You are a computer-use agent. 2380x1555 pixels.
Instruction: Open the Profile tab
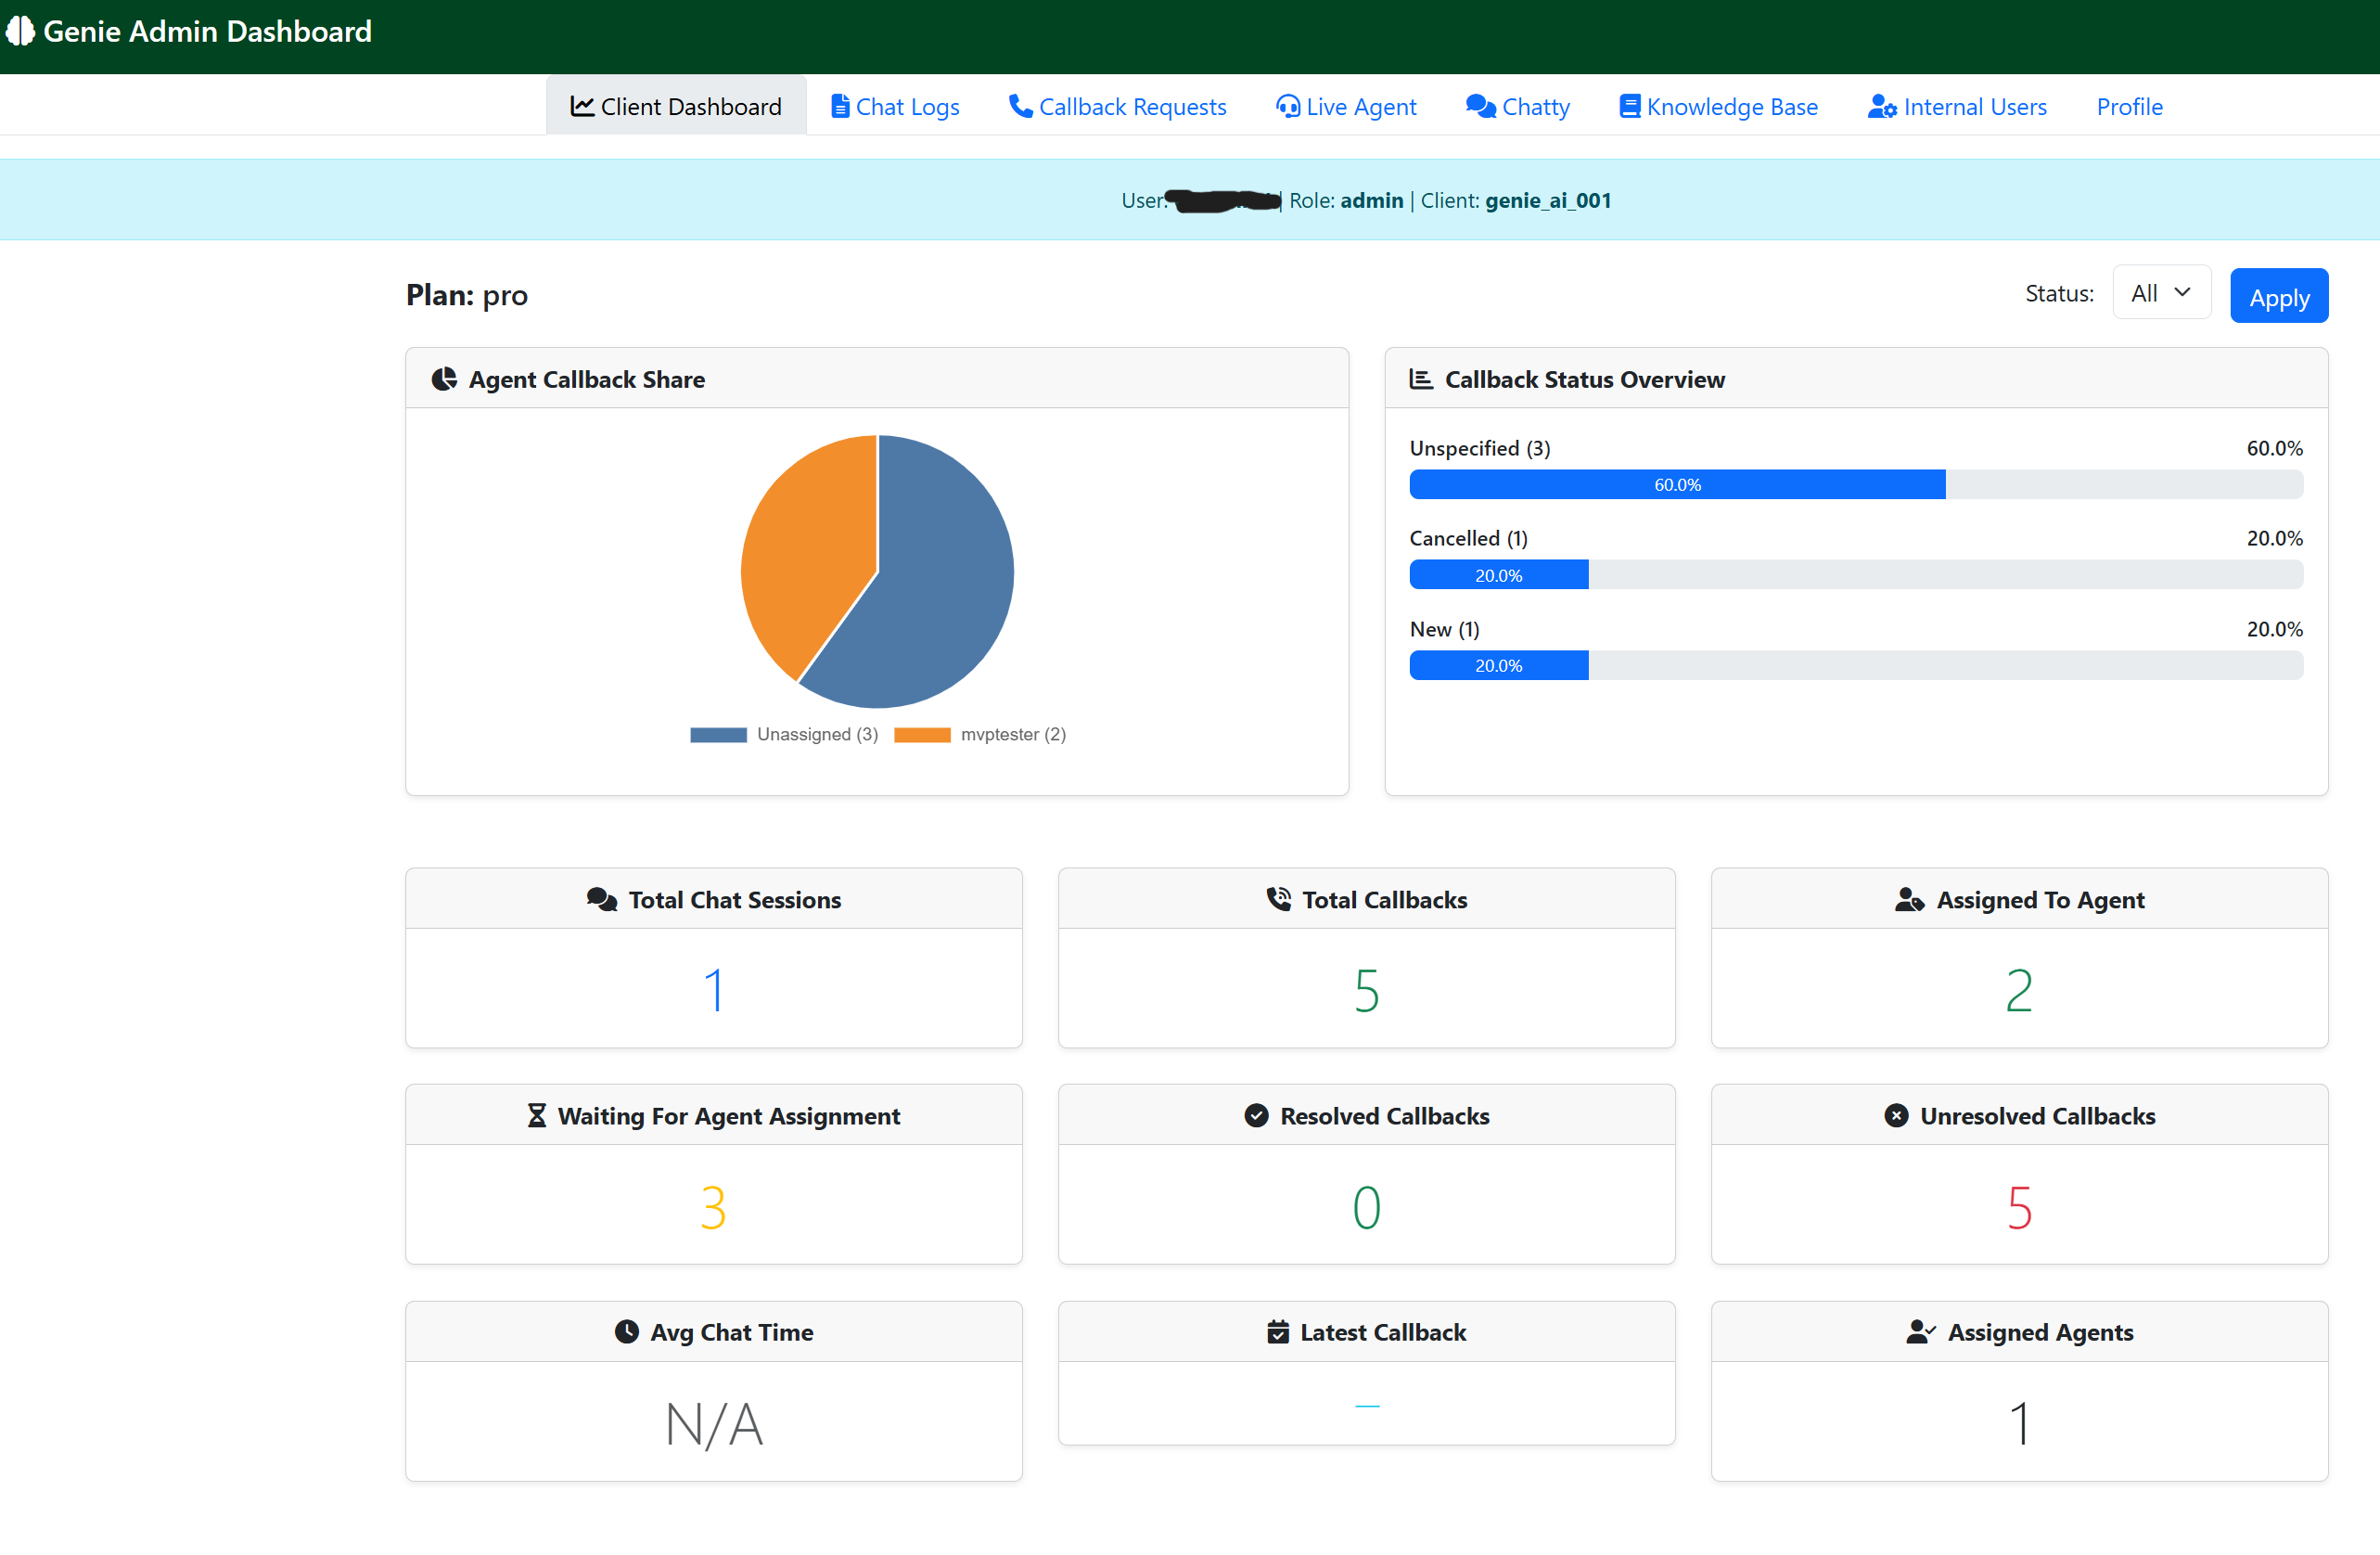(2129, 106)
